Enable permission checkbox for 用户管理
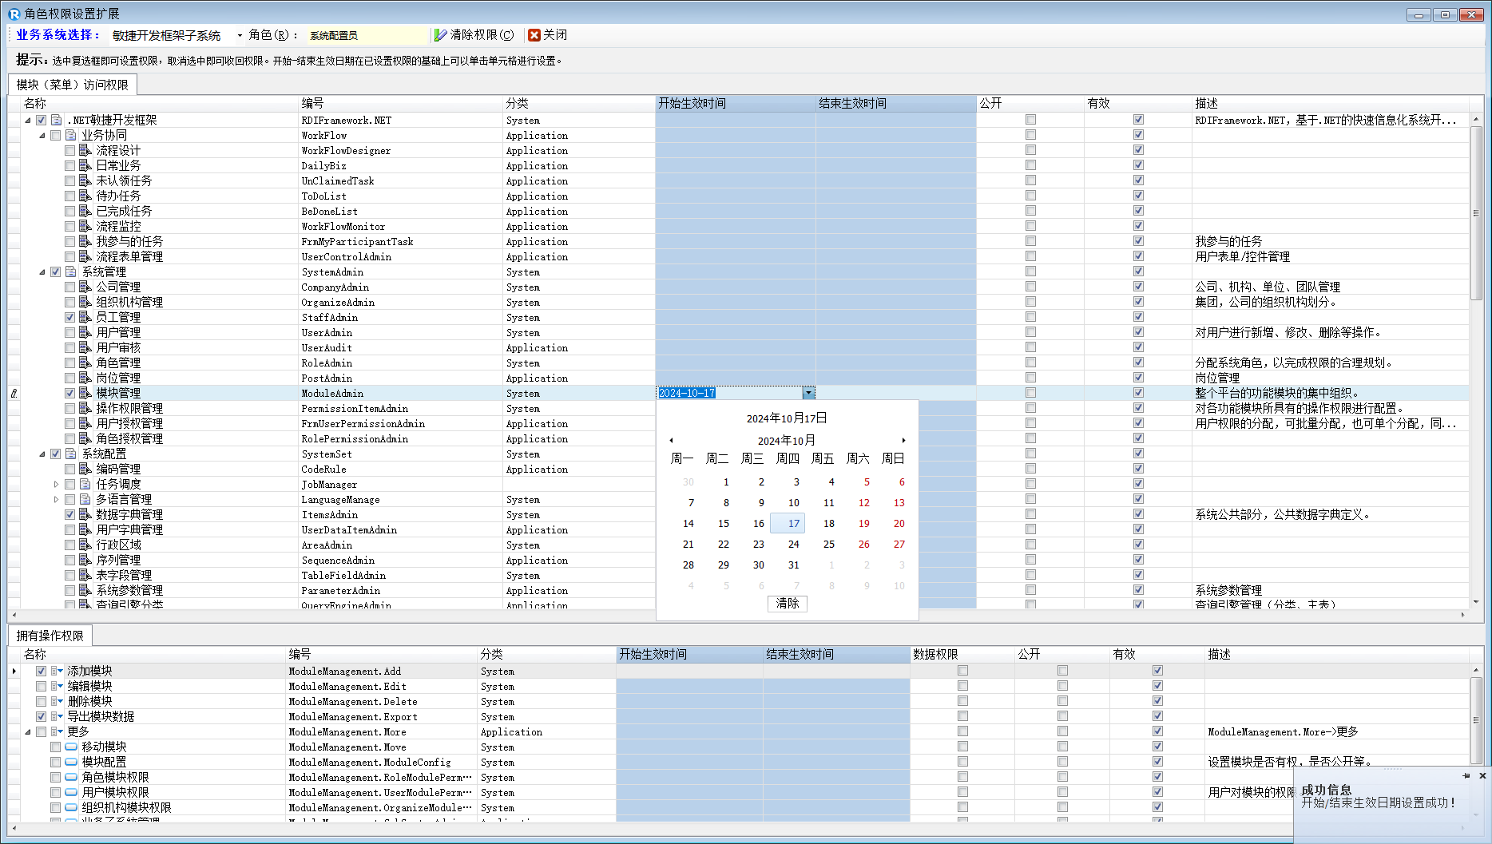The width and height of the screenshot is (1492, 844). [x=70, y=332]
